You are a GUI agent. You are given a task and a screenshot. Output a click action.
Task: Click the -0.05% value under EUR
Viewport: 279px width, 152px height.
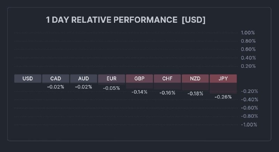(x=112, y=88)
